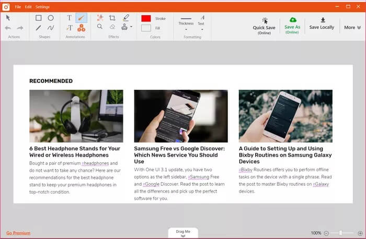Open the Settings menu

tap(42, 7)
